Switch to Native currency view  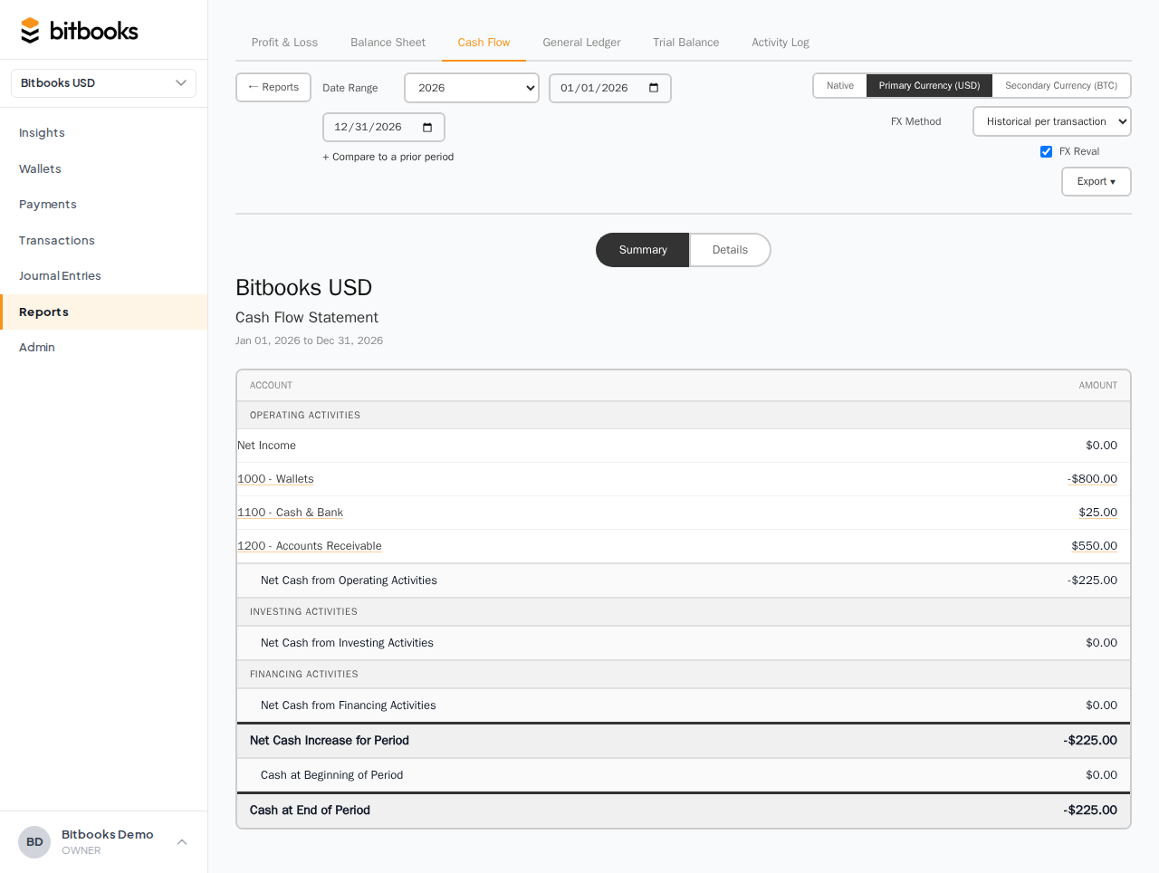(x=840, y=86)
